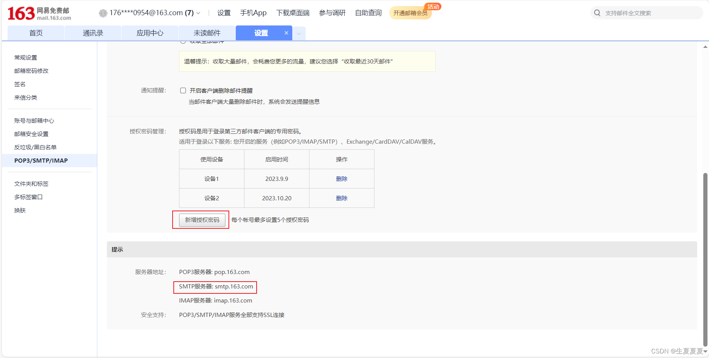
Task: Switch to the 应用中心 tab
Action: point(150,33)
